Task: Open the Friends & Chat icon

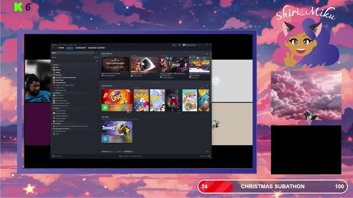Action: point(209,156)
